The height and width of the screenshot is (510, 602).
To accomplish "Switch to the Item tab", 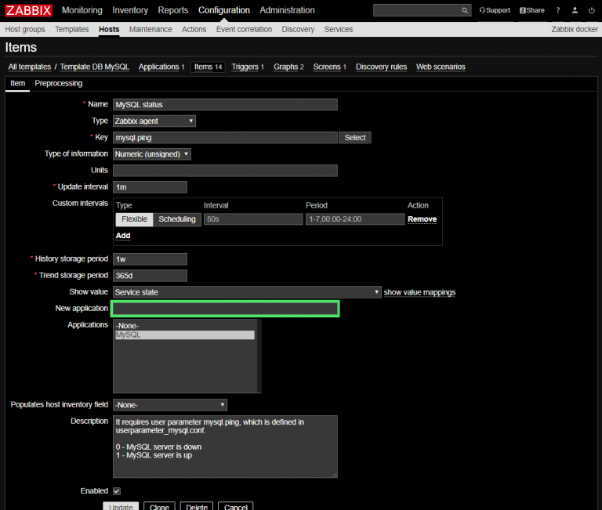I will pos(18,83).
